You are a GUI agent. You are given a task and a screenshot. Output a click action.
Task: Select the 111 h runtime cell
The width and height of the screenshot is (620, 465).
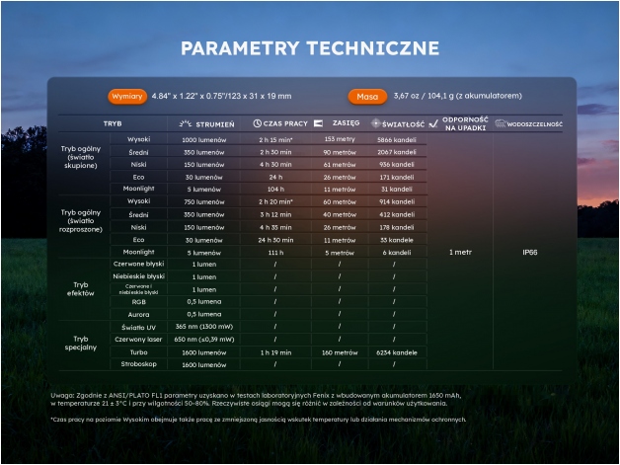point(275,253)
